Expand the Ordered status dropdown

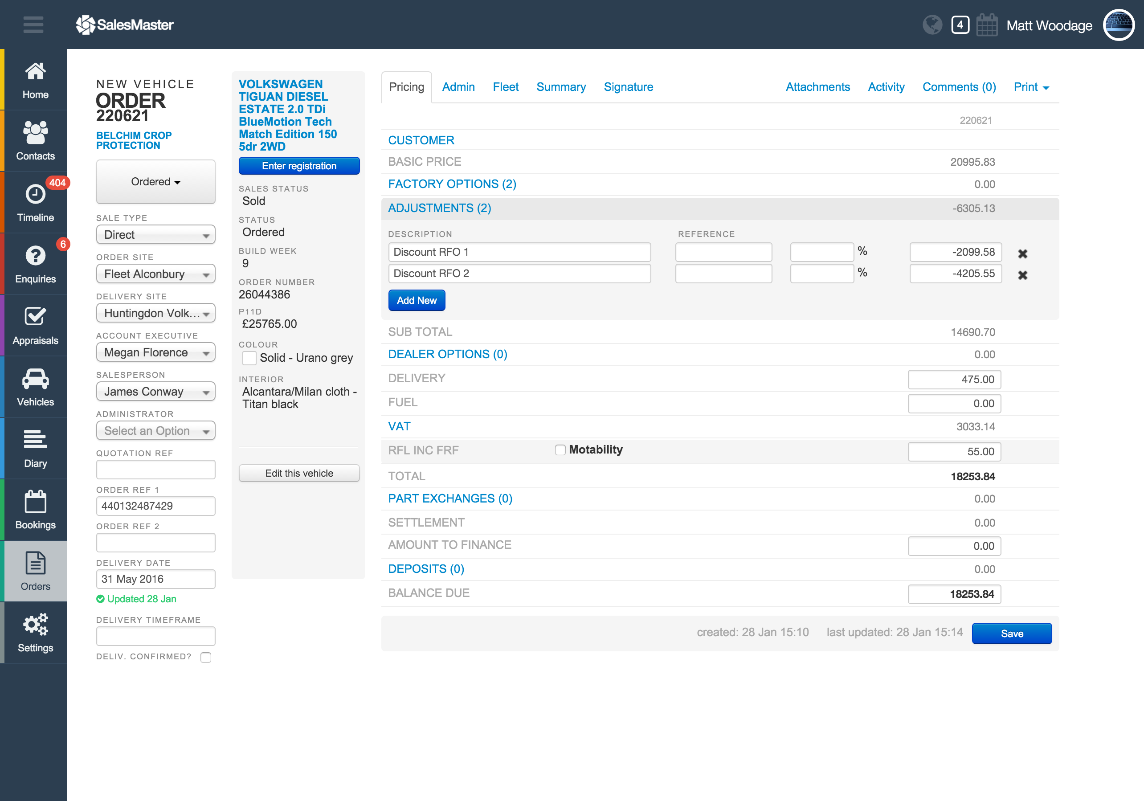155,182
